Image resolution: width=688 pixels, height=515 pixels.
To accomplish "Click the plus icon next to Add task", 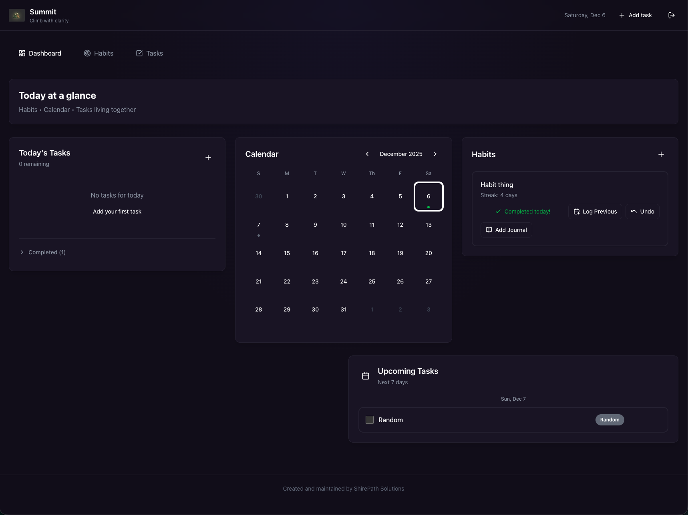I will [x=621, y=15].
